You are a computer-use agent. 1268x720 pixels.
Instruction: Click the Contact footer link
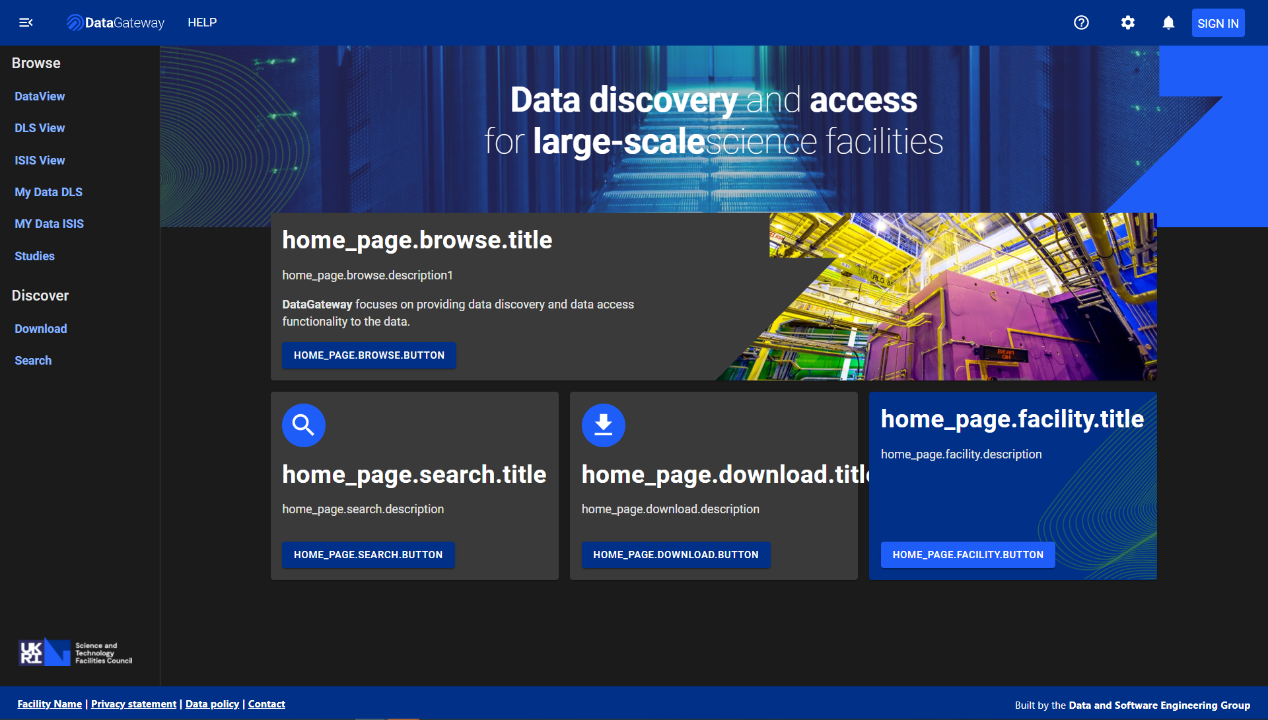(x=266, y=703)
